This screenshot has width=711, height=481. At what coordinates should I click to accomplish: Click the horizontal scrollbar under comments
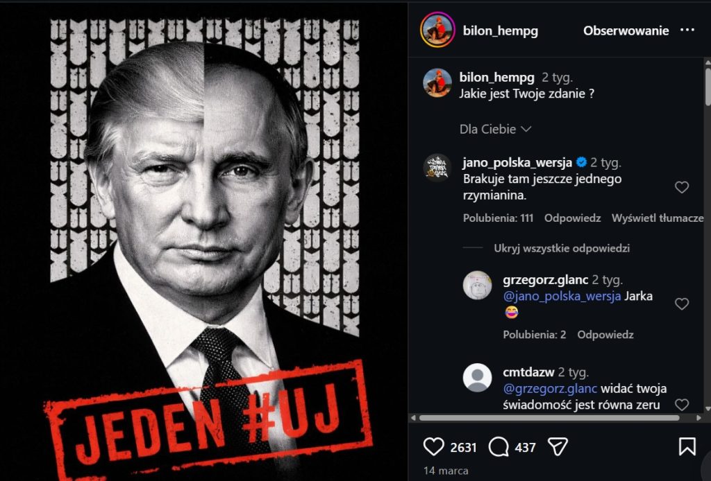click(549, 418)
